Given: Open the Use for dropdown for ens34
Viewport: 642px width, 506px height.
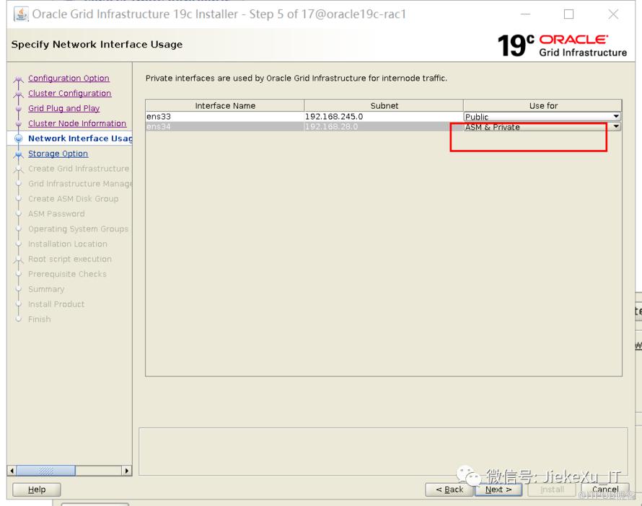Looking at the screenshot, I should click(616, 127).
